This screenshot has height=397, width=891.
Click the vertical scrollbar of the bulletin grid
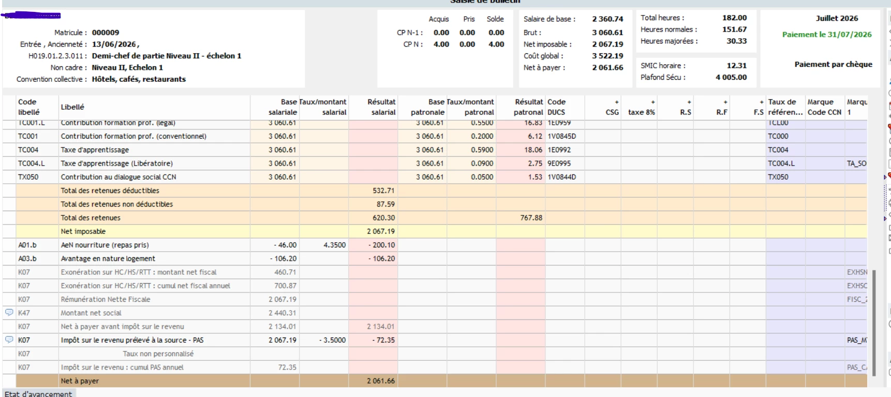874,322
